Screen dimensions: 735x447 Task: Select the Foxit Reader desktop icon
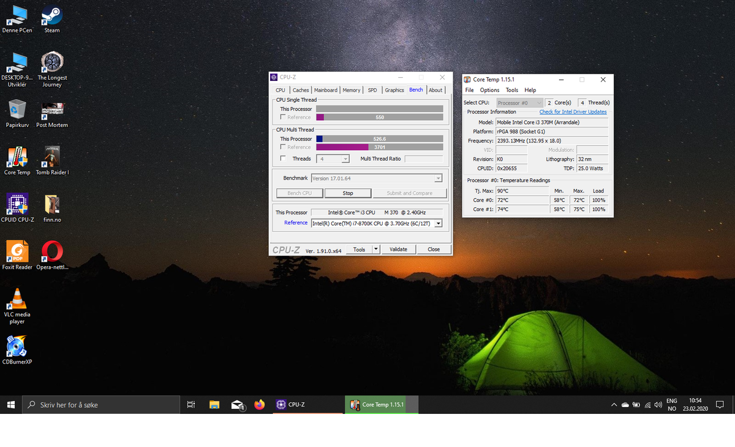point(17,256)
